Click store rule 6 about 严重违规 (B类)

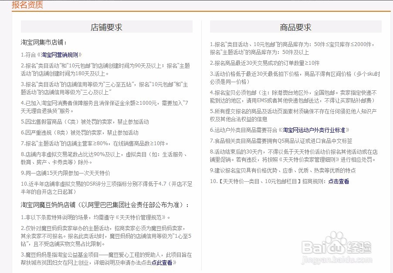coord(79,133)
